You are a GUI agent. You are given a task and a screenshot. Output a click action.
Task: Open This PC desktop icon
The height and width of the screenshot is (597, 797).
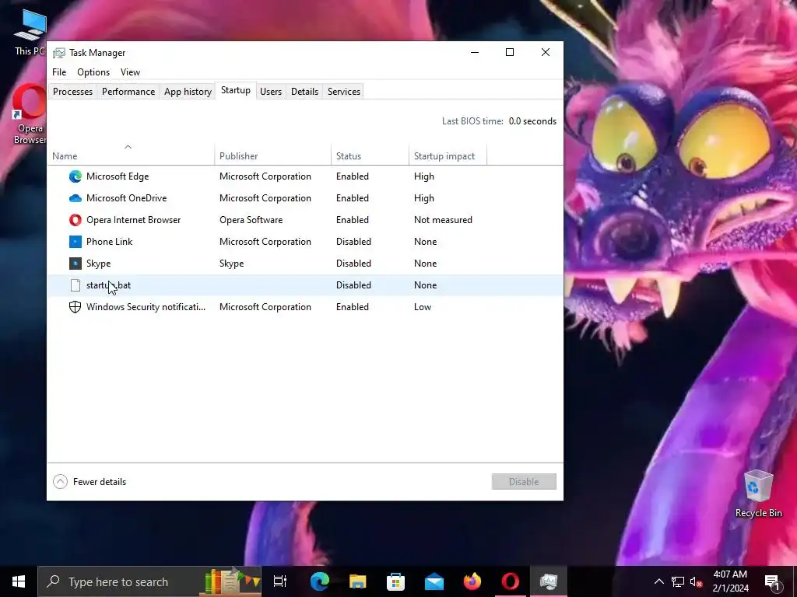click(x=30, y=33)
